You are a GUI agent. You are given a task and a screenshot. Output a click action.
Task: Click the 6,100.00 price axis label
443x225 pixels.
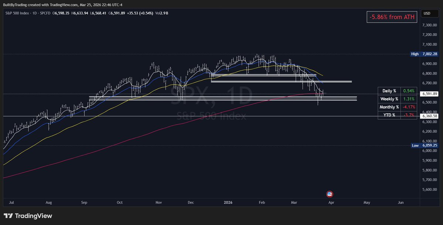(x=429, y=141)
